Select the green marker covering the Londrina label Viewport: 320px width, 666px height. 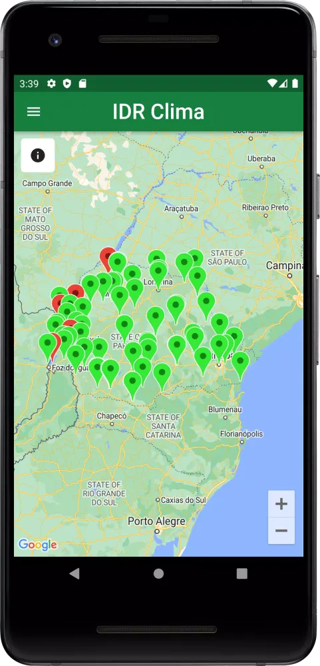pos(158,272)
